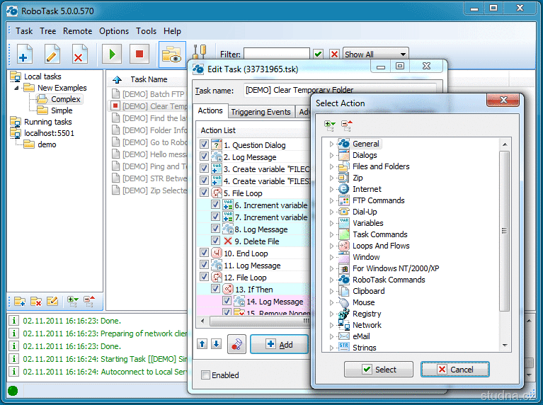543x405 pixels.
Task: Click the Add action button
Action: [279, 345]
